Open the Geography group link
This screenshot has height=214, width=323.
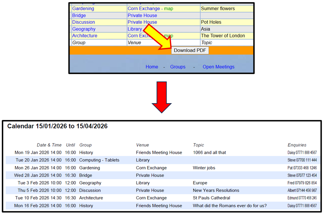click(84, 29)
